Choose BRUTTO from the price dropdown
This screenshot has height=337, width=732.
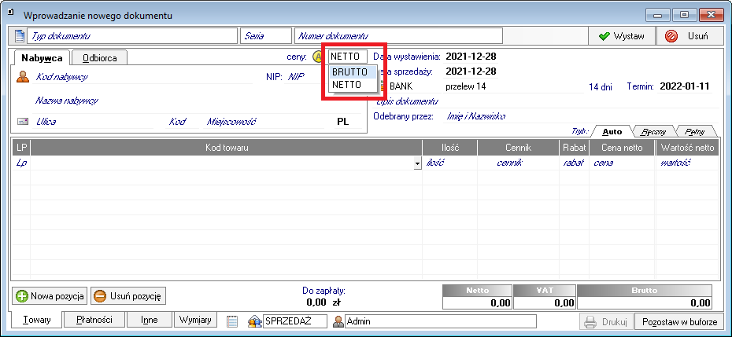350,71
